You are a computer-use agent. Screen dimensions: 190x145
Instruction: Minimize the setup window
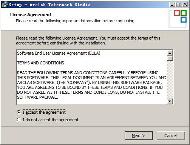(x=172, y=5)
